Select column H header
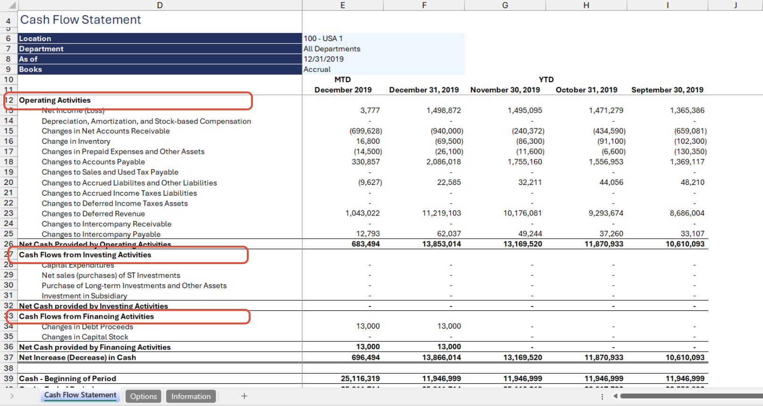This screenshot has width=763, height=406. point(586,5)
